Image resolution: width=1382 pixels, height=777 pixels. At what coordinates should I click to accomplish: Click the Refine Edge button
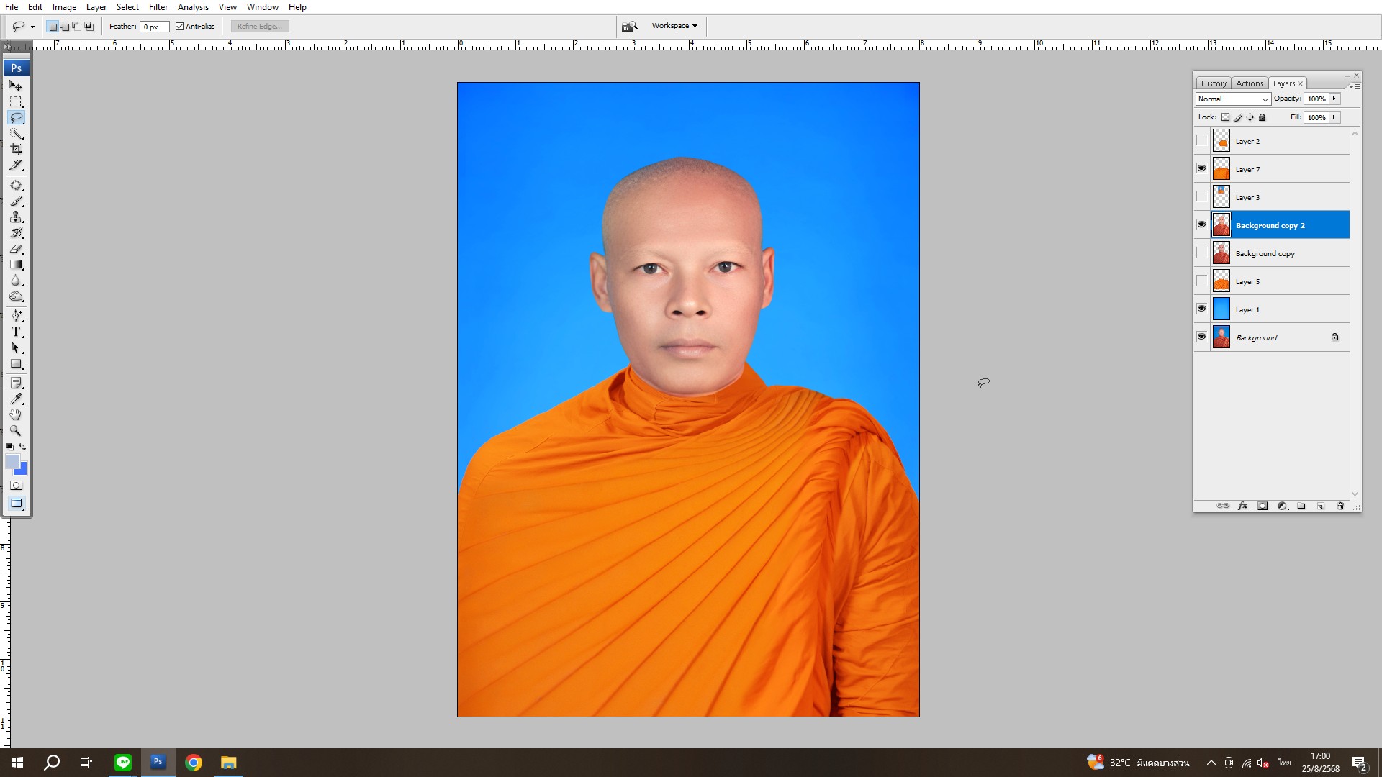click(260, 27)
